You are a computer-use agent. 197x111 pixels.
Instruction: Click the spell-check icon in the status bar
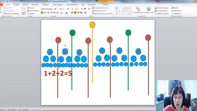pos(19,109)
